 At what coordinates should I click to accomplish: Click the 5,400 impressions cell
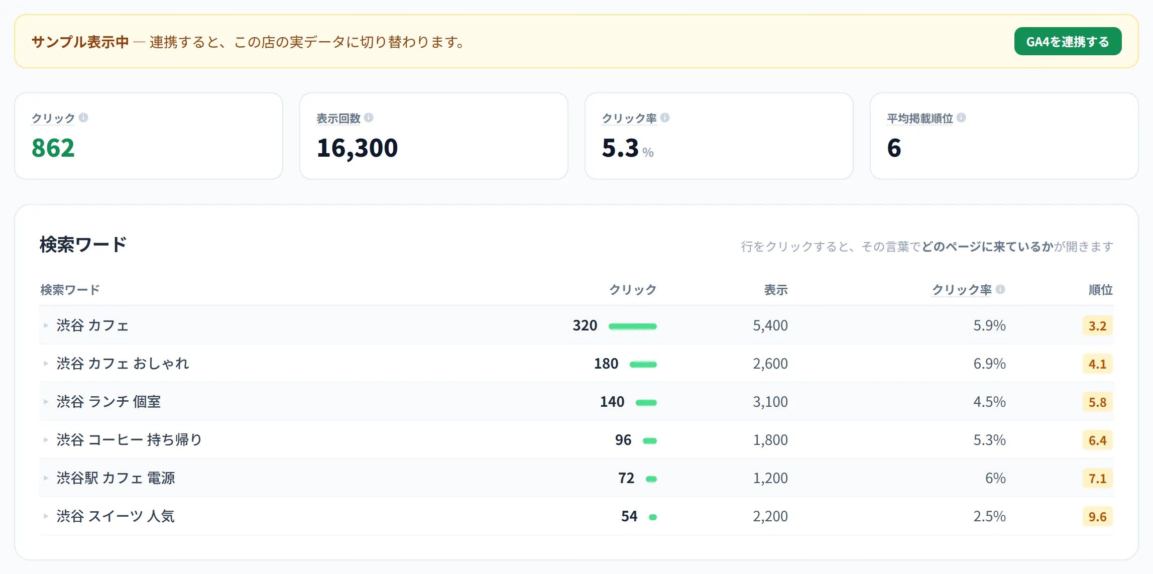point(770,326)
